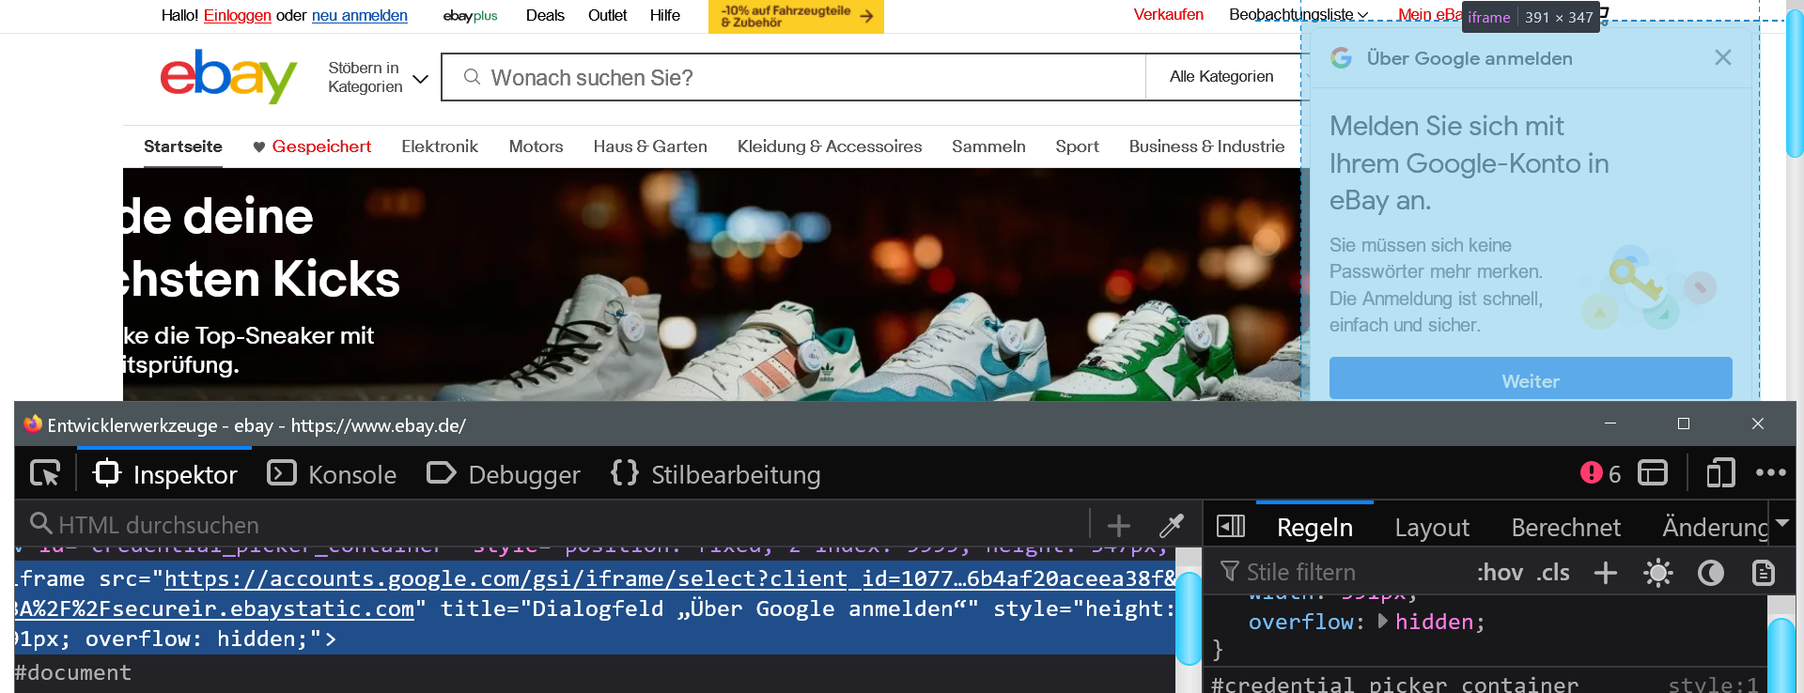Click the eyedropper color picker icon

pos(1172,525)
